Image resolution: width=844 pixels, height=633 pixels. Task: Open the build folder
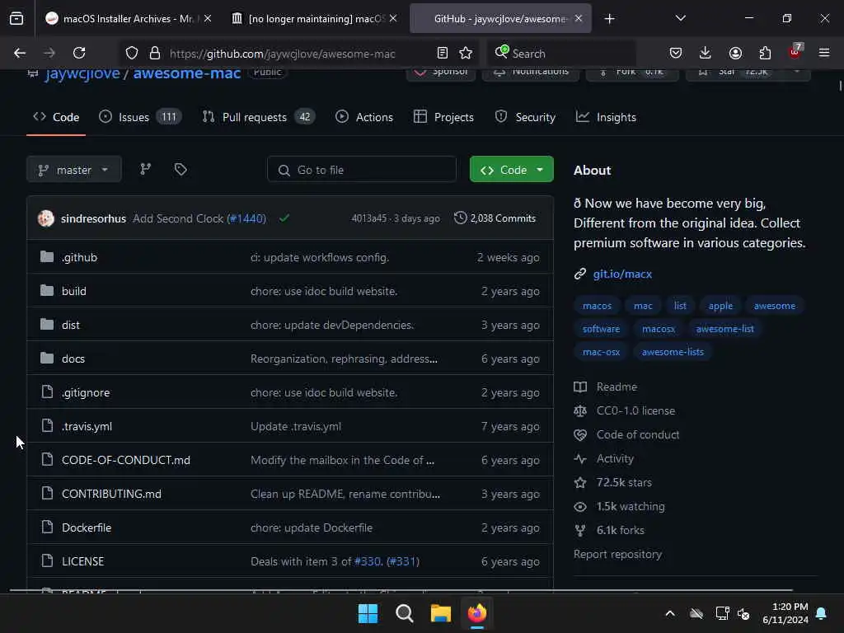pos(74,291)
